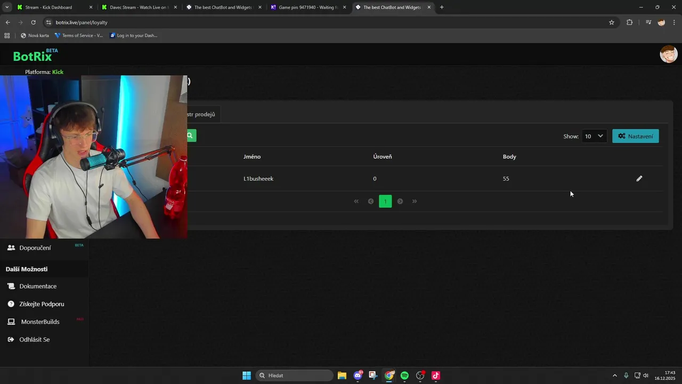
Task: Expand the tab search dropdown arrow
Action: pyautogui.click(x=7, y=7)
